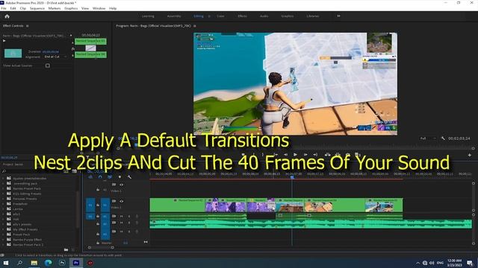Lock the A1 audio track
Viewport: 478px width, 268px height.
coord(98,216)
